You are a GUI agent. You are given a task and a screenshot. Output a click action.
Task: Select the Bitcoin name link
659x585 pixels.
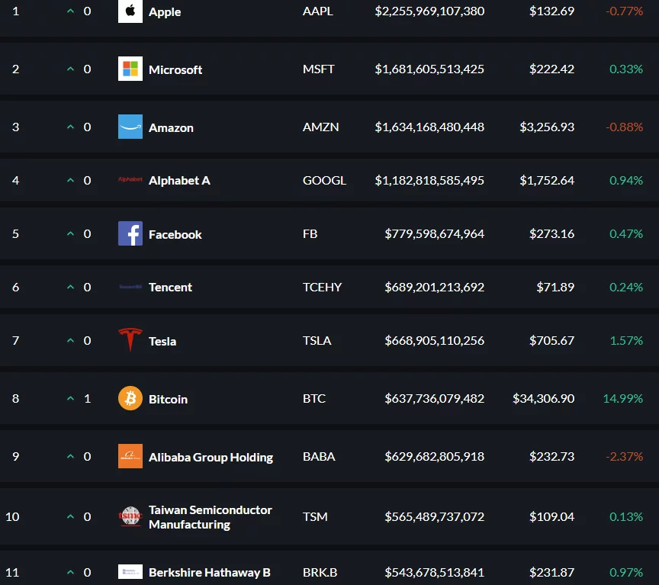click(x=168, y=399)
